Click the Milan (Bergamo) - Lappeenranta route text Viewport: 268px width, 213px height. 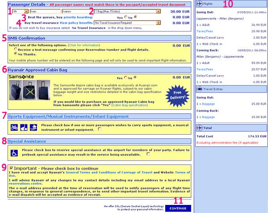[220, 56]
